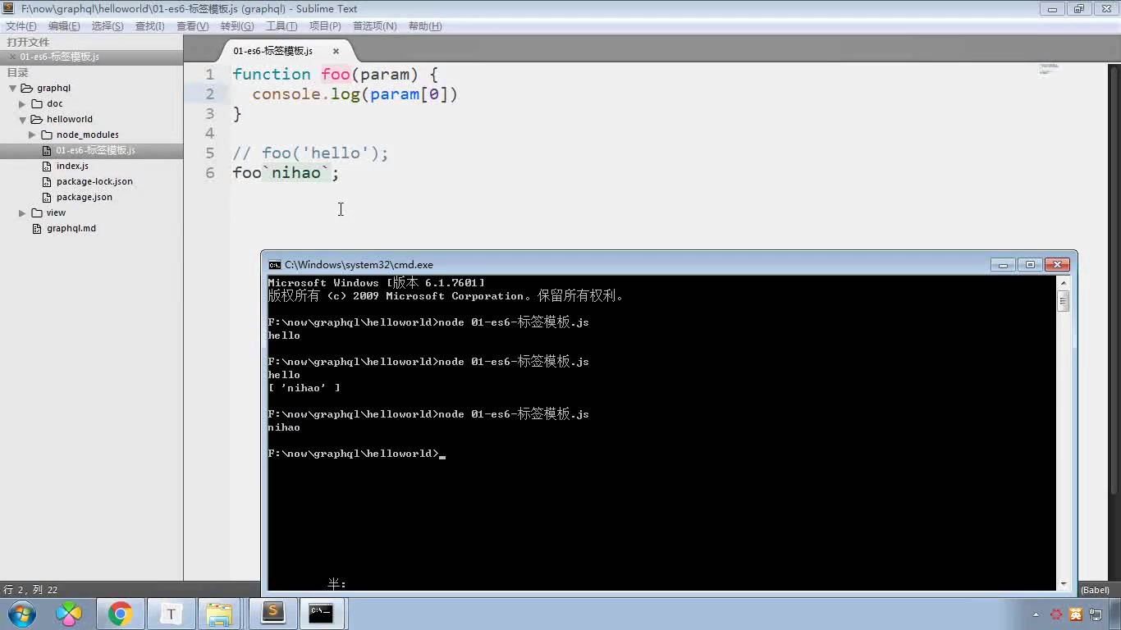Viewport: 1121px width, 630px height.
Task: Open the 选择(S) menu
Action: click(108, 26)
